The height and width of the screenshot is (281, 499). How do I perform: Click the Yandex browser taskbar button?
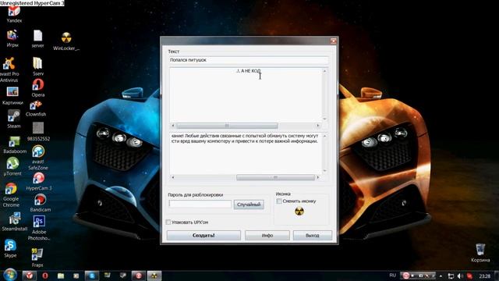click(30, 276)
